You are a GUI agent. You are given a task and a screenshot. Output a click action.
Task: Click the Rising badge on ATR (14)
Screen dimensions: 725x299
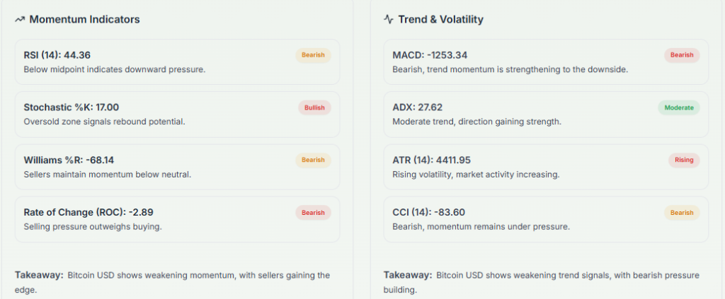coord(683,160)
